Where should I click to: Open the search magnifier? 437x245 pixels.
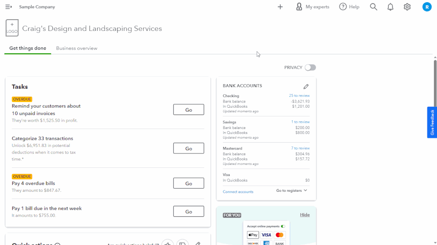(374, 7)
